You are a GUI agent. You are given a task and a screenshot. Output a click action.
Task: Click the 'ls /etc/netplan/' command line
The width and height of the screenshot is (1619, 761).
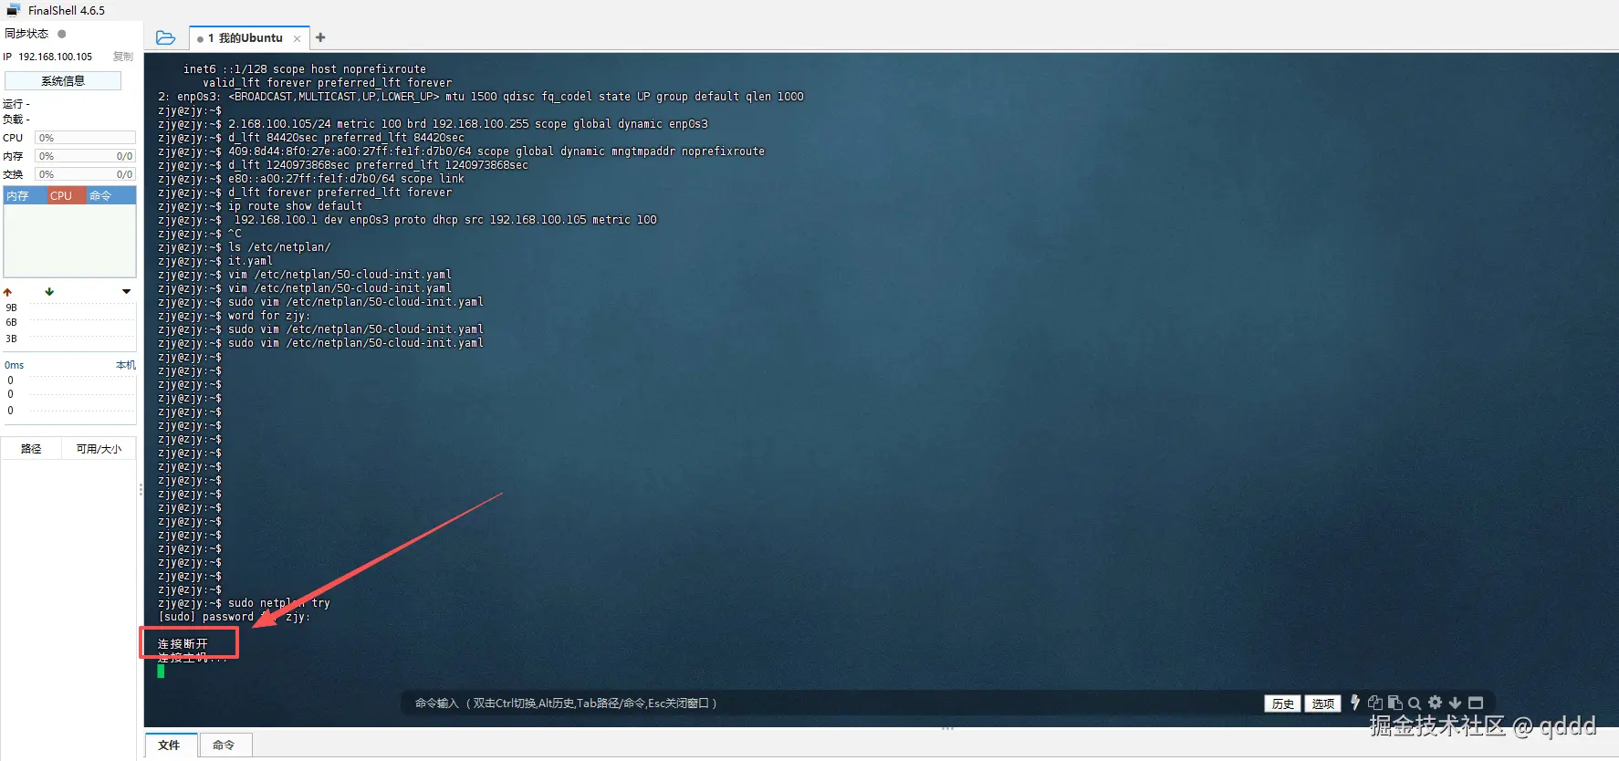(279, 247)
